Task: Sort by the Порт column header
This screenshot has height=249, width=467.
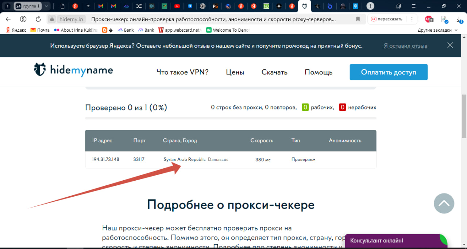Action: pyautogui.click(x=139, y=140)
